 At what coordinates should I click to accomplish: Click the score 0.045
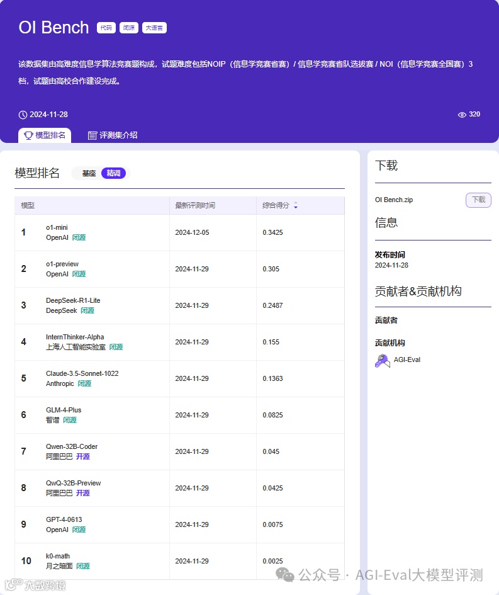click(271, 451)
